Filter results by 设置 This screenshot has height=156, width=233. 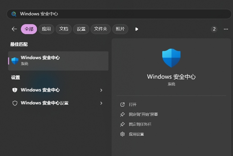pyautogui.click(x=81, y=29)
